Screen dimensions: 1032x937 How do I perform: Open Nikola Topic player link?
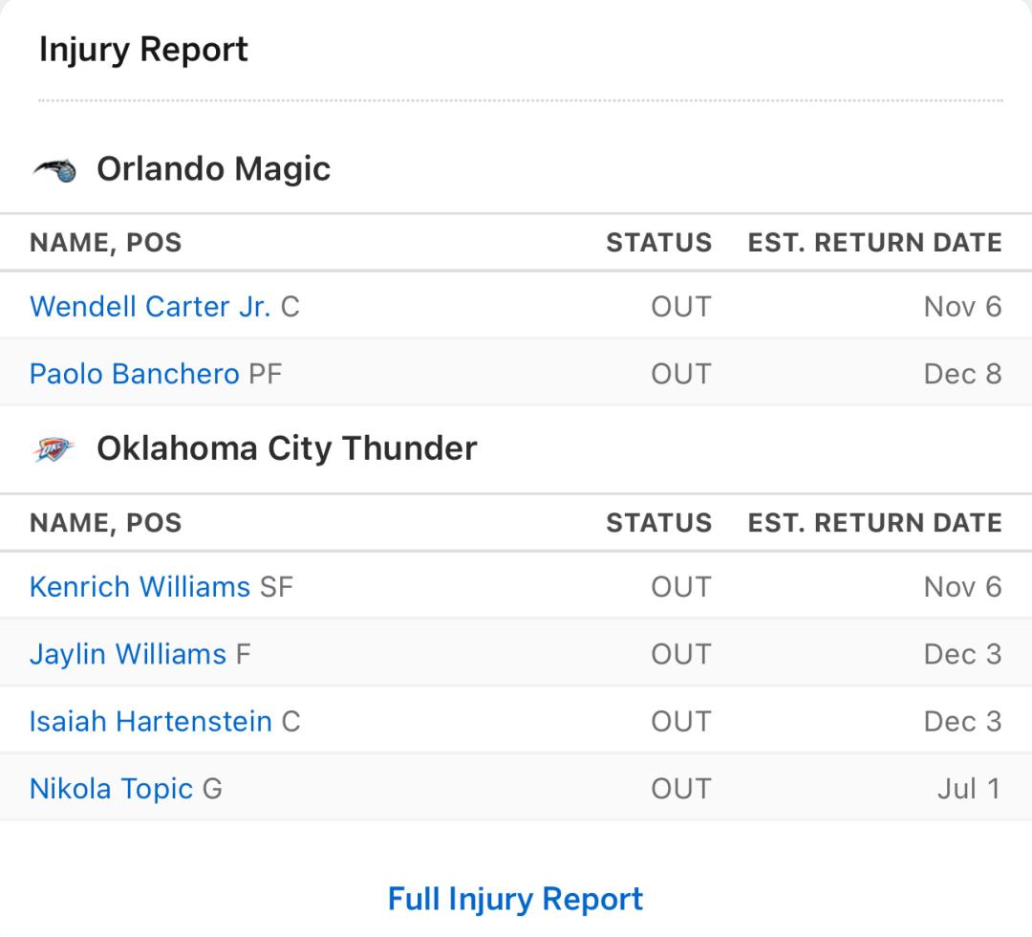(x=111, y=789)
